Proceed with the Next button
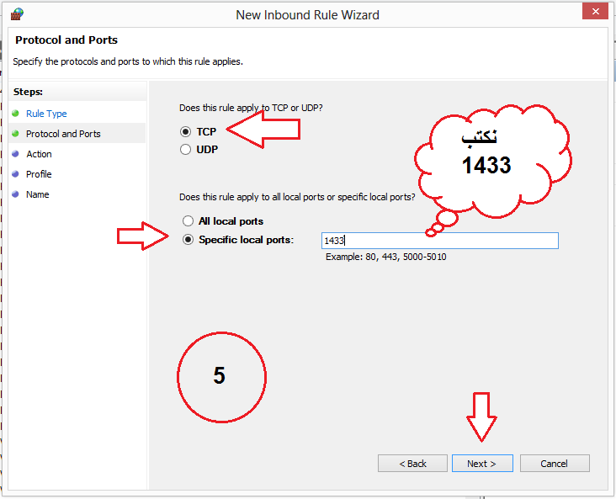The height and width of the screenshot is (499, 616). (x=481, y=464)
